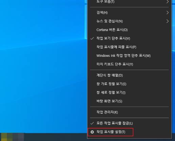Uncheck the 작업 보기 단추 표시 checkmark

(92, 39)
